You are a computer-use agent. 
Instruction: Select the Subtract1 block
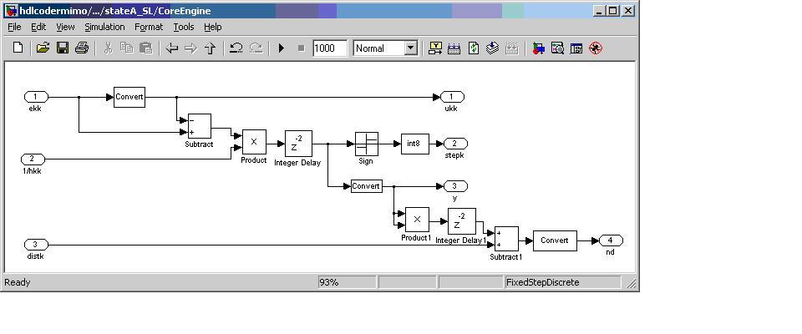click(x=507, y=239)
